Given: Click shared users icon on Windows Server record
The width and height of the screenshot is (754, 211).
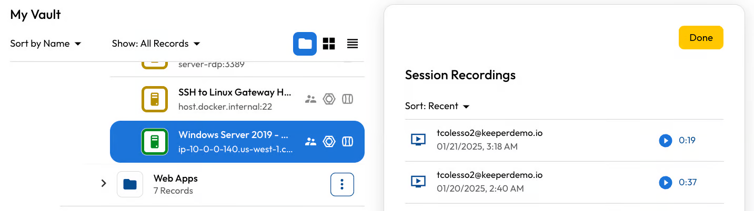Looking at the screenshot, I should [311, 141].
